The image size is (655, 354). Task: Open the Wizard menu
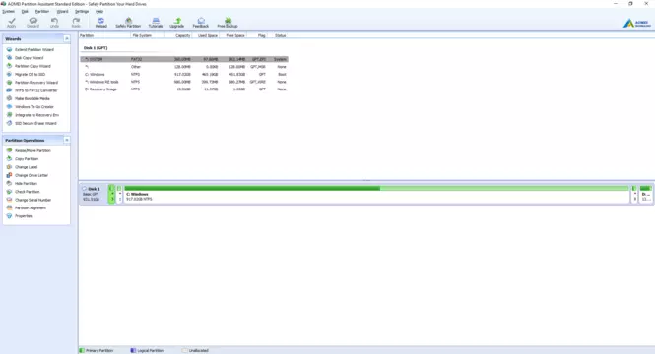coord(62,11)
